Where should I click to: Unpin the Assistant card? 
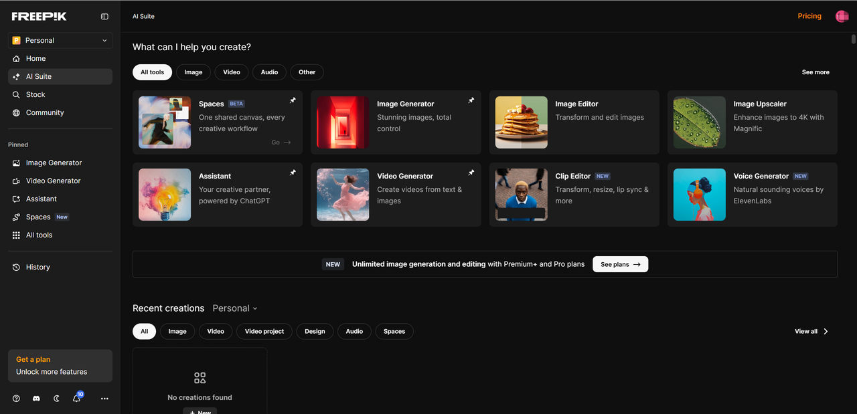pos(293,173)
